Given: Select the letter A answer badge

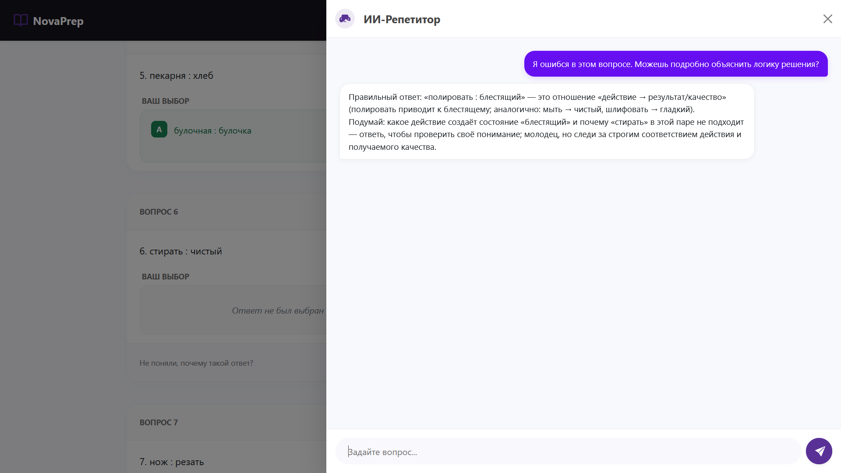Looking at the screenshot, I should [x=159, y=129].
